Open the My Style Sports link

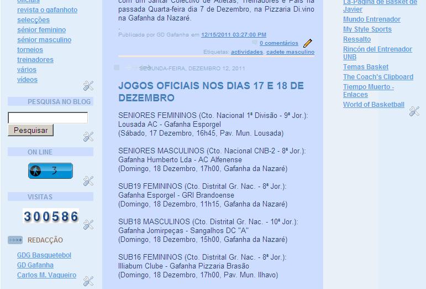pyautogui.click(x=367, y=29)
